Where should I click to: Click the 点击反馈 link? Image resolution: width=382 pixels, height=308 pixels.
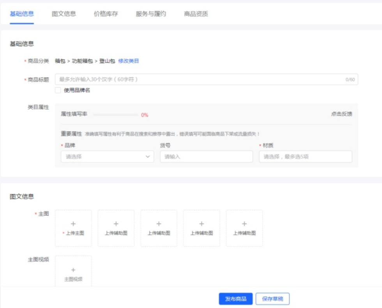tap(341, 114)
